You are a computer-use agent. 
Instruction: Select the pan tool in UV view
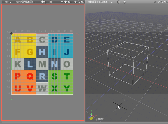pyautogui.click(x=75, y=2)
